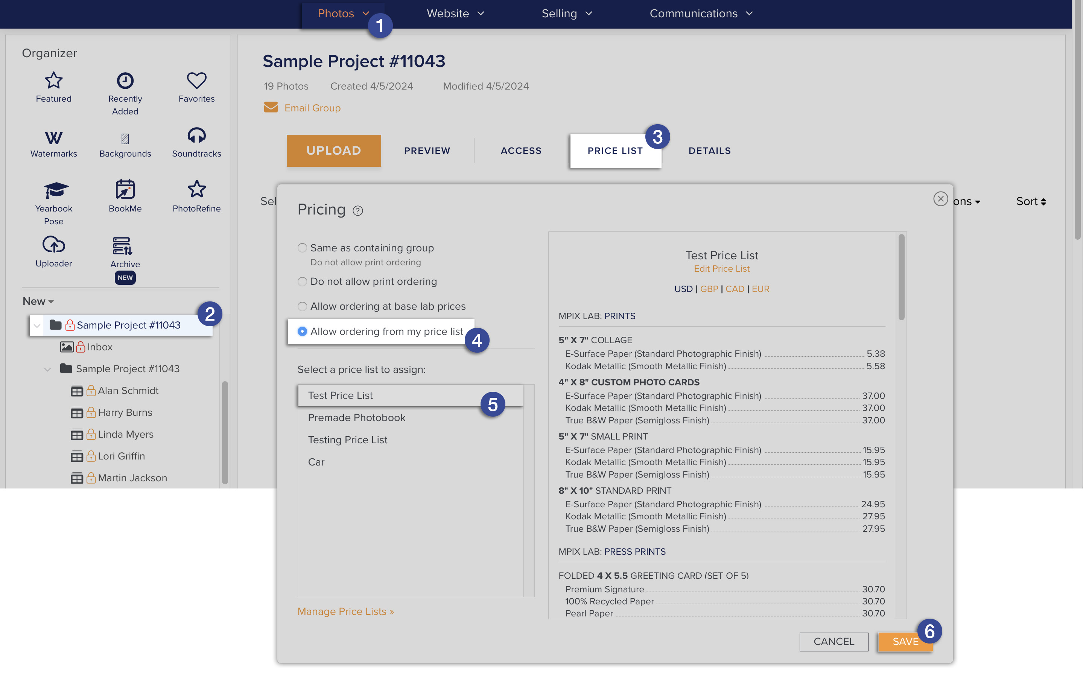1083x674 pixels.
Task: Open the PhotoRefine star icon
Action: (x=196, y=189)
